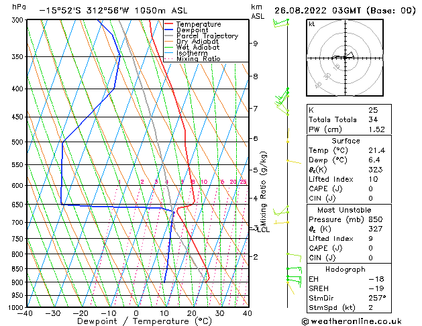Click the 'Isotherm' legend label

pyautogui.click(x=192, y=53)
